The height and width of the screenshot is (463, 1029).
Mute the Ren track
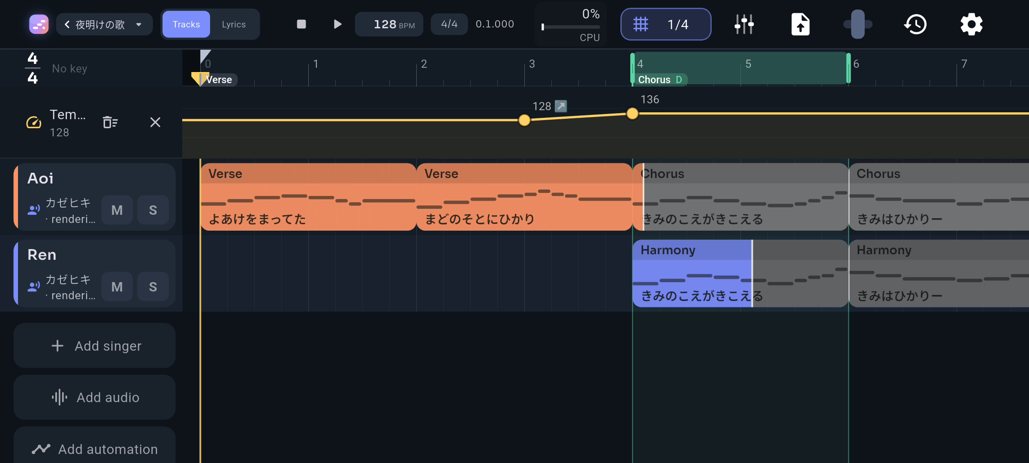click(x=117, y=286)
